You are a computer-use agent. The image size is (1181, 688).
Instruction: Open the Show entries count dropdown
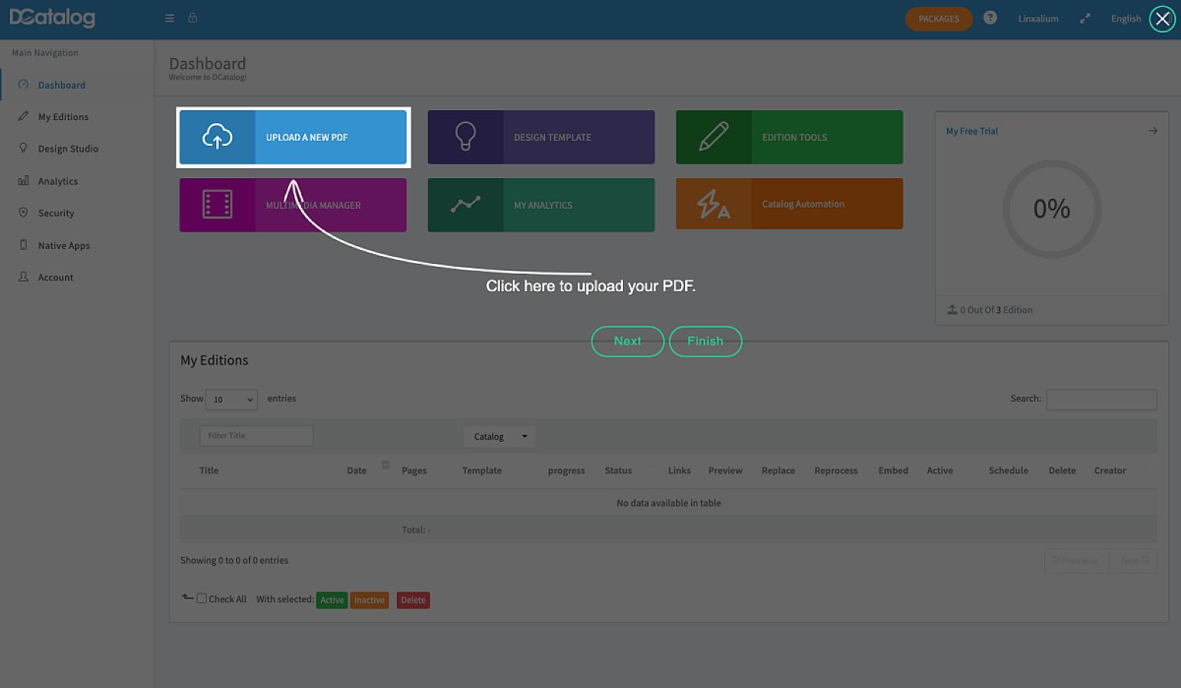(232, 399)
